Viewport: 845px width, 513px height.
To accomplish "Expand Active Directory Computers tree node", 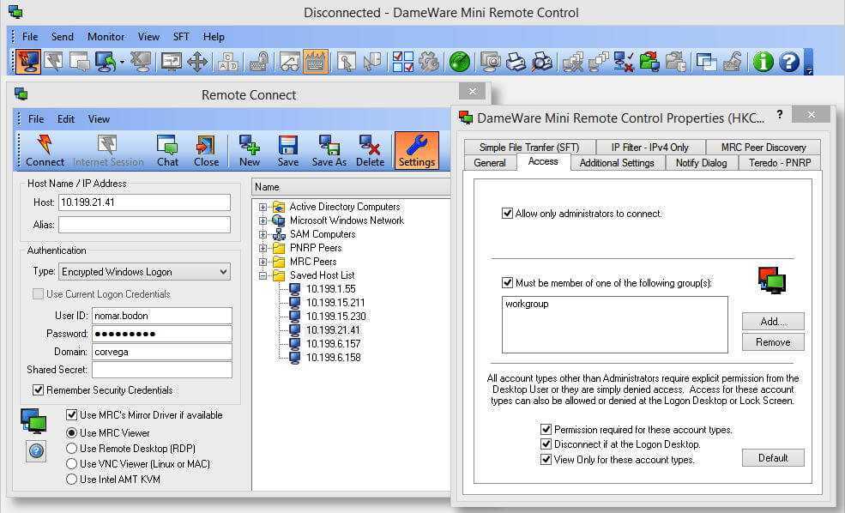I will point(263,207).
